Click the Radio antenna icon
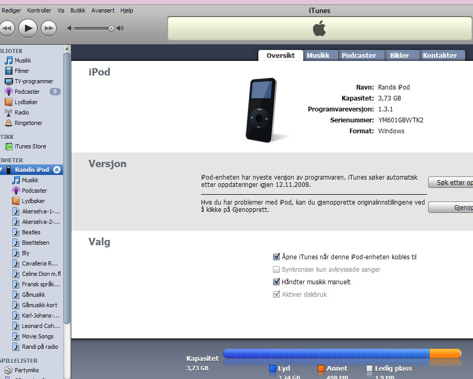This screenshot has height=379, width=473. 8,112
